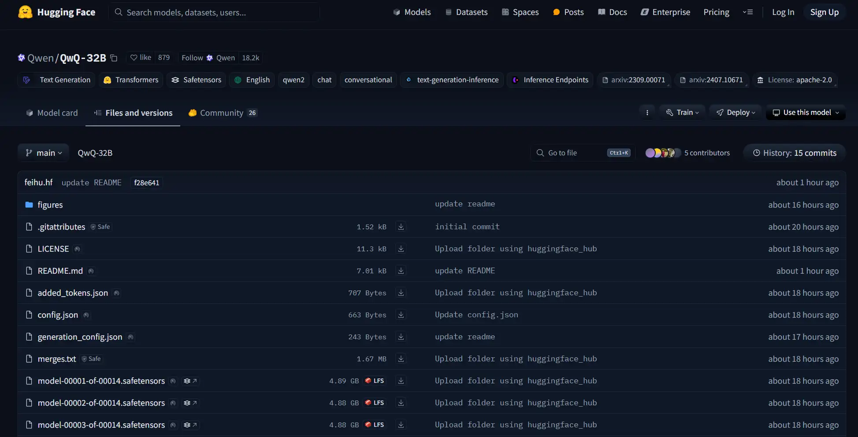Click the Inference Endpoints tag
The image size is (858, 437).
550,80
